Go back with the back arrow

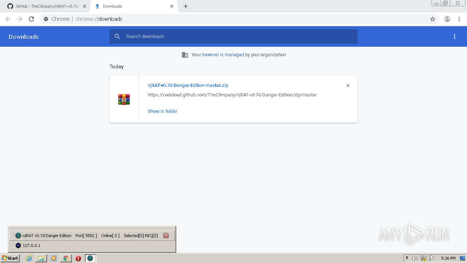point(8,19)
